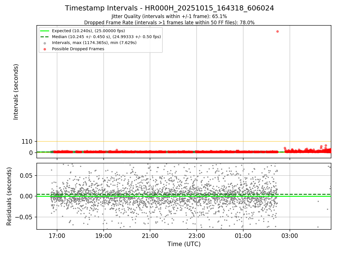Click the 'Residuals (seconds)' y-axis label
Viewport: 339px width, 254px height.
(x=9, y=196)
